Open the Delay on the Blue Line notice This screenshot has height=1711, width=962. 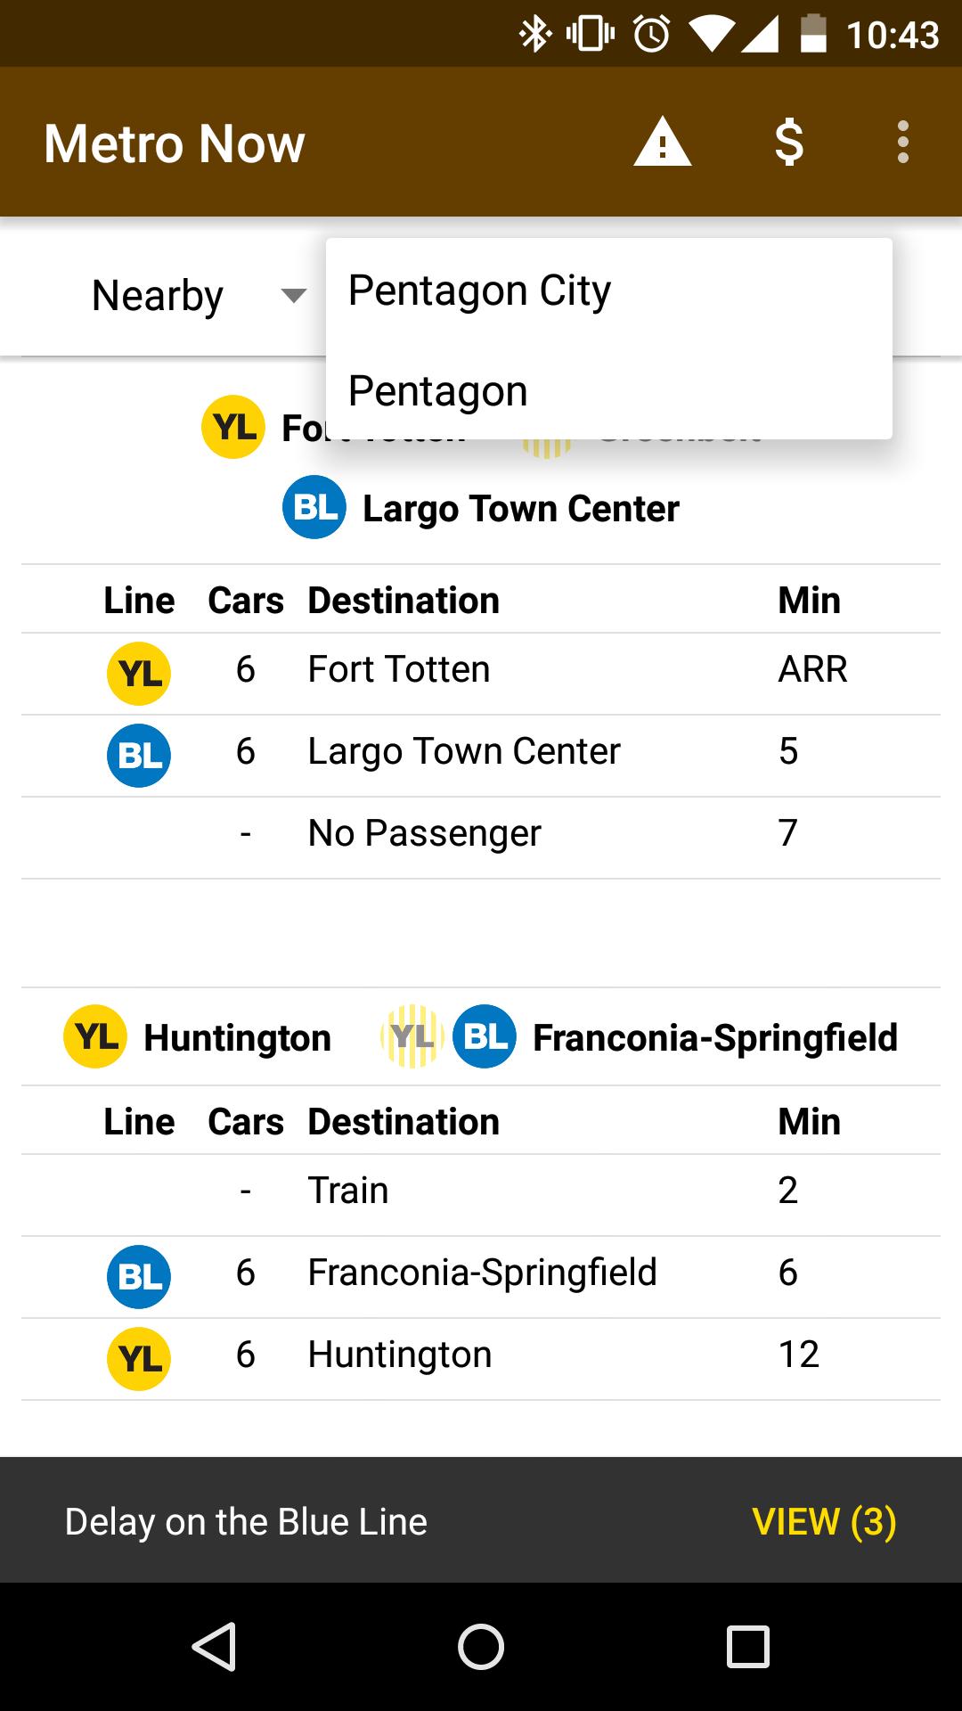point(246,1521)
